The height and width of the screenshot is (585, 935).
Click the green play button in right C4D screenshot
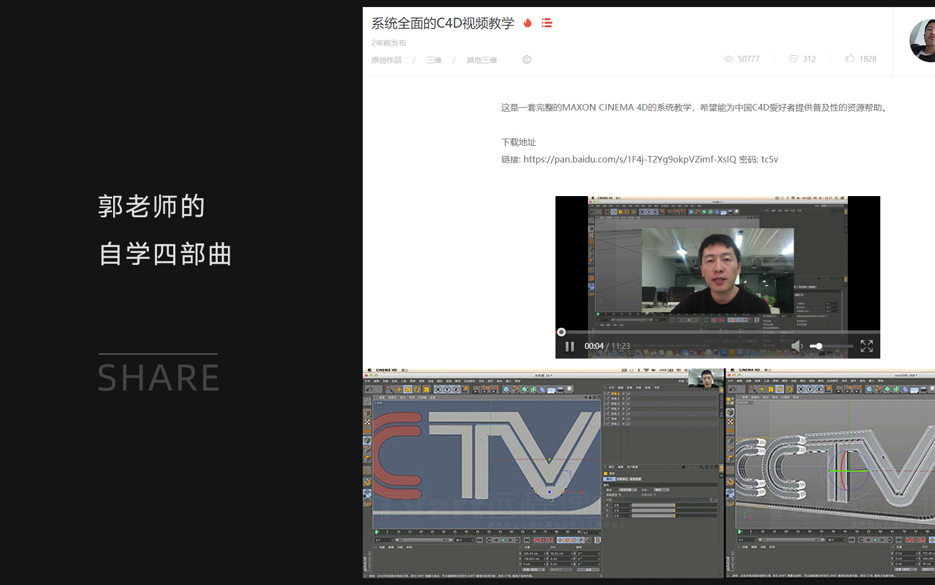click(x=875, y=540)
